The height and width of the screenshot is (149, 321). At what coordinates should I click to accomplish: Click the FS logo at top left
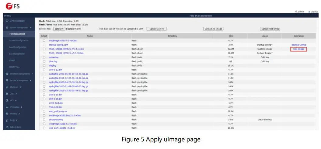pyautogui.click(x=13, y=6)
